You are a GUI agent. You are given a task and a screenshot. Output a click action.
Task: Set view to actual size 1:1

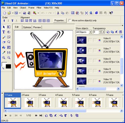click(9, 52)
